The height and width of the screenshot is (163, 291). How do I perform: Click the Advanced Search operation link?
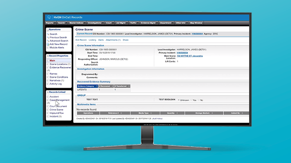point(59,41)
